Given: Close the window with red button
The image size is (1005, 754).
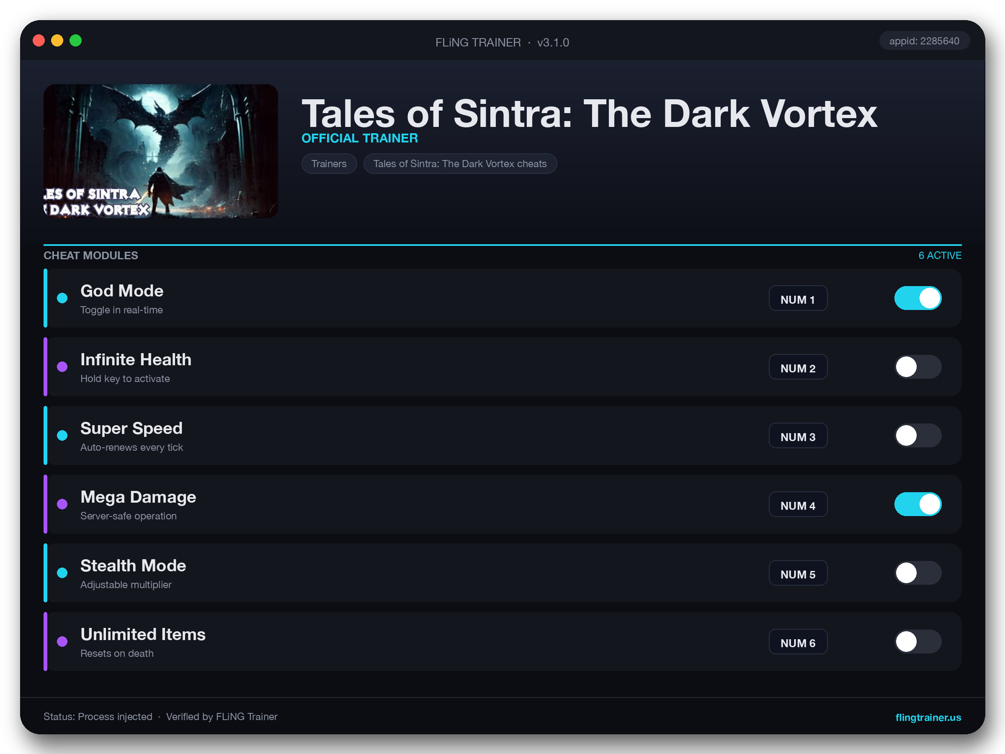Looking at the screenshot, I should pyautogui.click(x=39, y=41).
